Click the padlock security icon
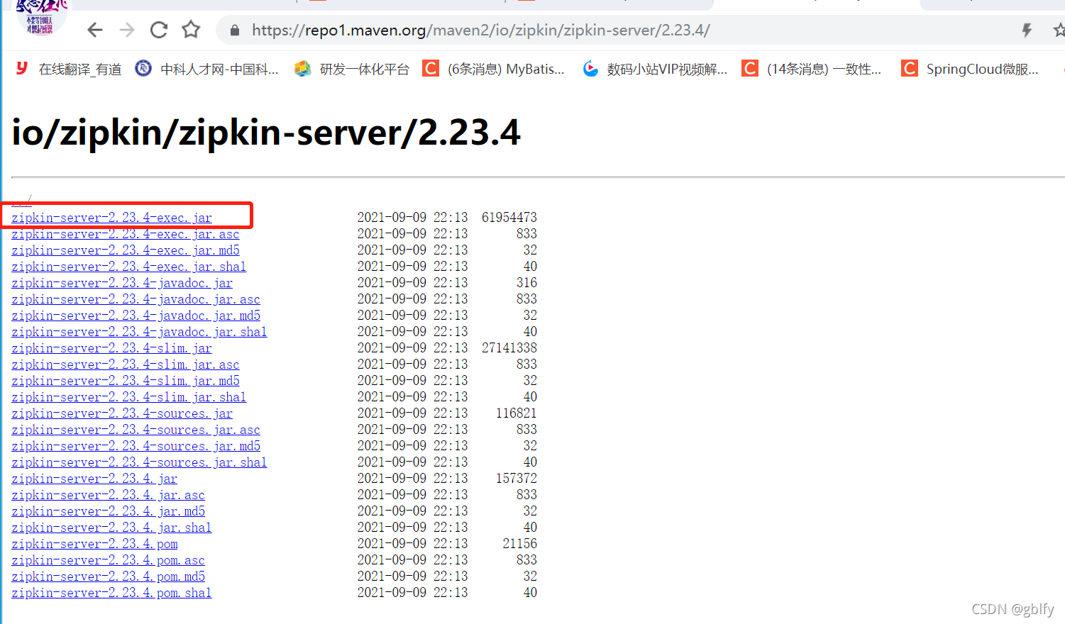 pyautogui.click(x=235, y=30)
